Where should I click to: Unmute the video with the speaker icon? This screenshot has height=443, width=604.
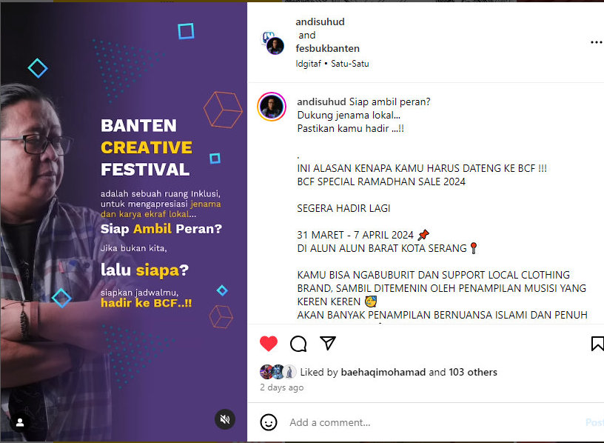[225, 419]
